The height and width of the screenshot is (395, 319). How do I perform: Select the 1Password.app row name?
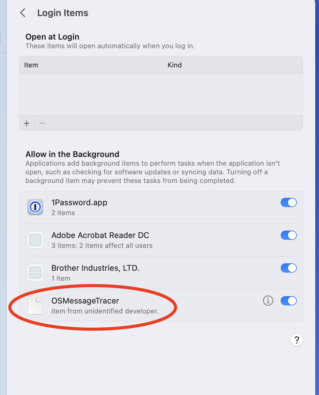(79, 203)
